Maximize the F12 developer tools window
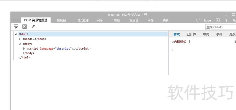The width and height of the screenshot is (236, 110). 233,14
